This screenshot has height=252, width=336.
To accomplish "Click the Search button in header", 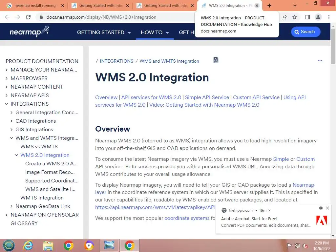I will click(x=305, y=32).
